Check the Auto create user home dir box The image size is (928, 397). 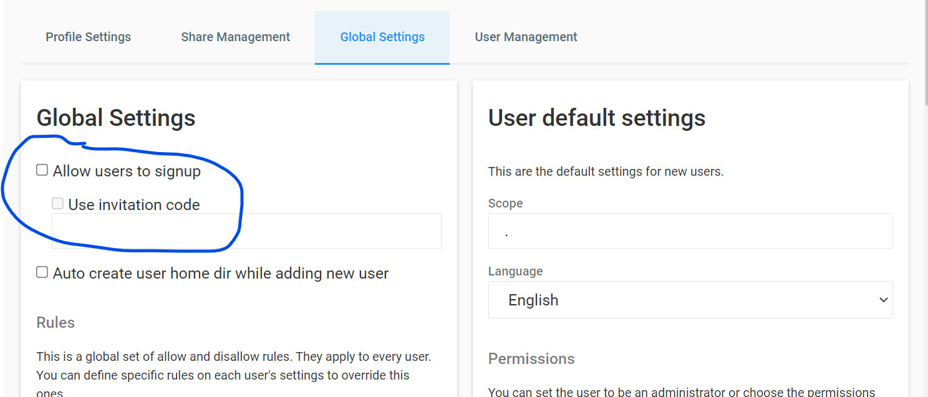tap(42, 272)
